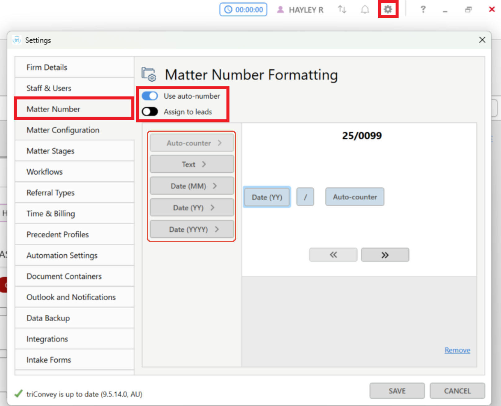501x406 pixels.
Task: Add Date (MM) component
Action: [192, 186]
